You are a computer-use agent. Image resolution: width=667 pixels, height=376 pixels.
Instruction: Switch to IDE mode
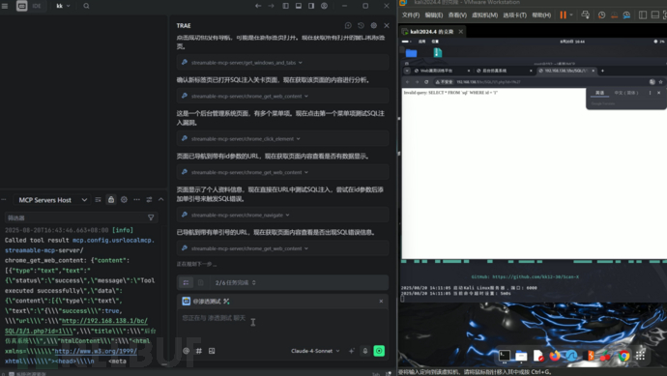[37, 6]
